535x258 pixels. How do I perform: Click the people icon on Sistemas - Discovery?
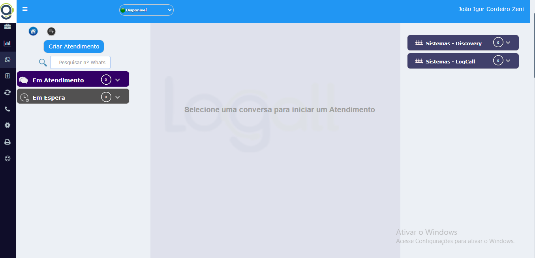point(419,43)
